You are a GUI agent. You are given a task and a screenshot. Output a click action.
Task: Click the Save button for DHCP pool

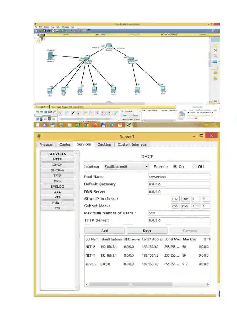pyautogui.click(x=147, y=231)
